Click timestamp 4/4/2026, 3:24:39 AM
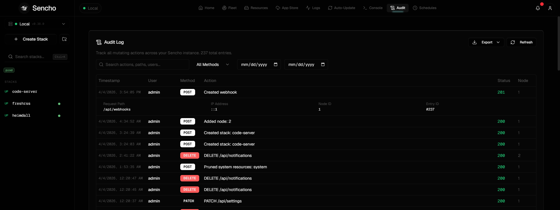The image size is (560, 210). (120, 133)
